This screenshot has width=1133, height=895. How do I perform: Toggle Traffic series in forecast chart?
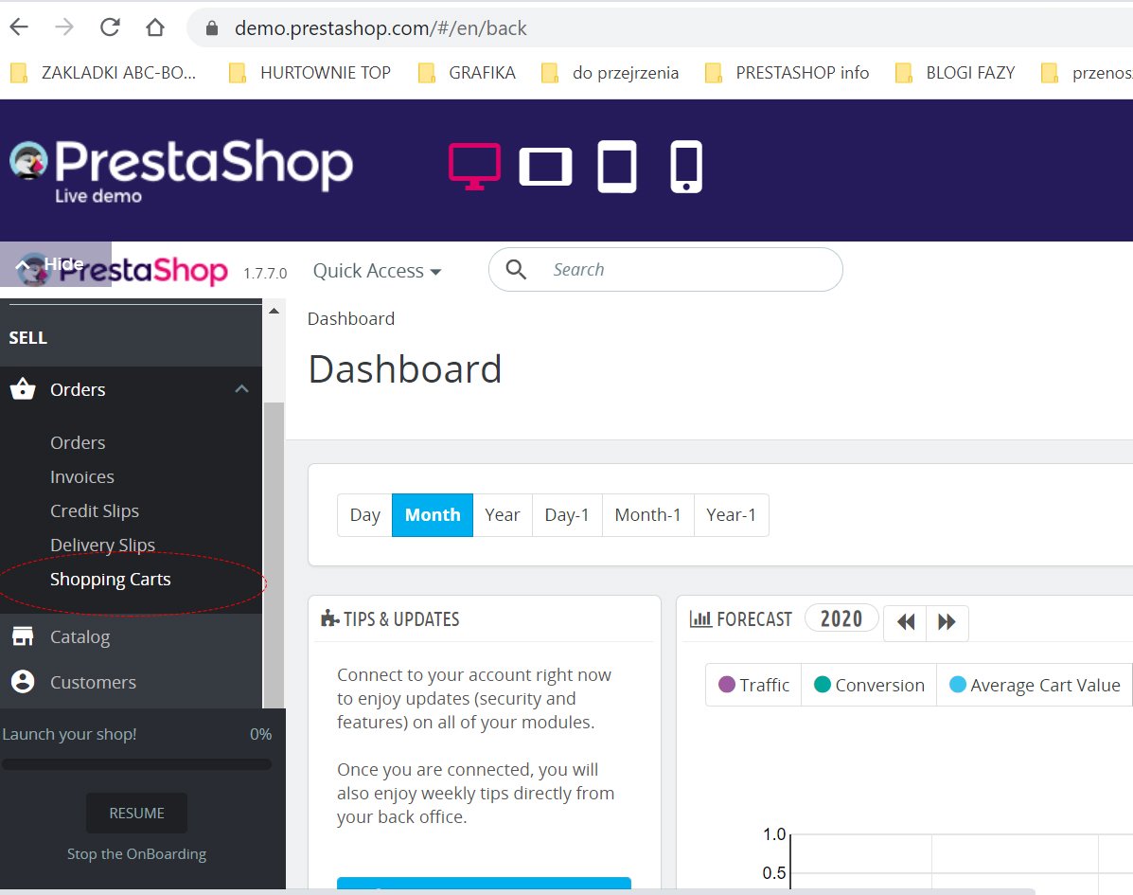click(753, 685)
